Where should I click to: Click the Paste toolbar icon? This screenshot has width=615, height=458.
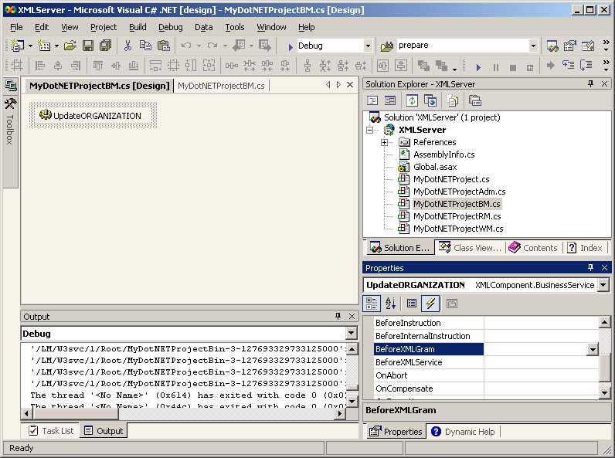164,46
